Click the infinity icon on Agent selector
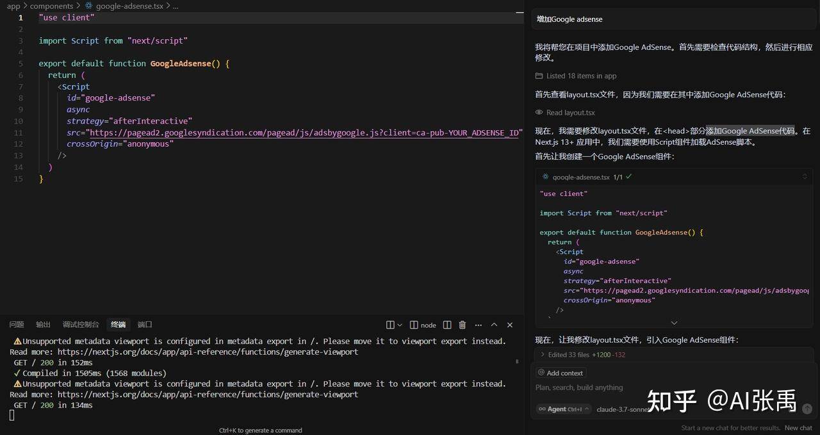This screenshot has width=820, height=435. tap(542, 409)
